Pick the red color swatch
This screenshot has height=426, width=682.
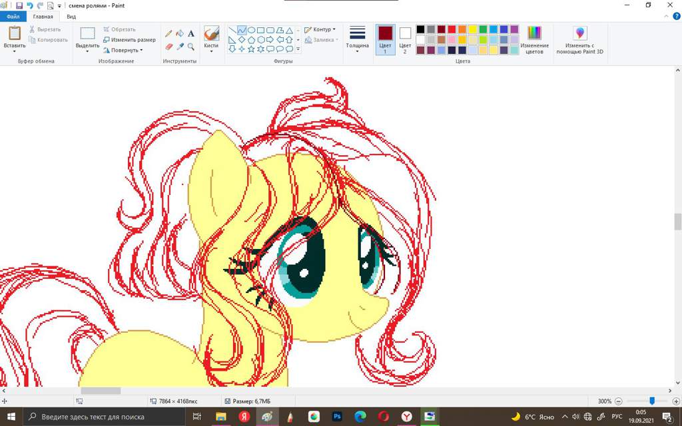[452, 29]
